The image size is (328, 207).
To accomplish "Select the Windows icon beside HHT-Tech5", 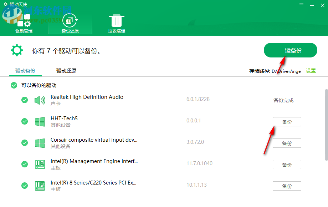I will point(39,121).
